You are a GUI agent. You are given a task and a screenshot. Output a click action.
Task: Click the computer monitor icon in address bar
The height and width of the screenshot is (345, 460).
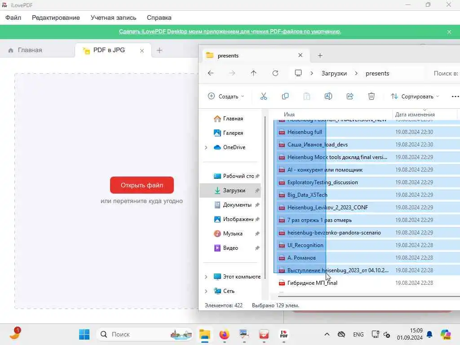tap(298, 73)
